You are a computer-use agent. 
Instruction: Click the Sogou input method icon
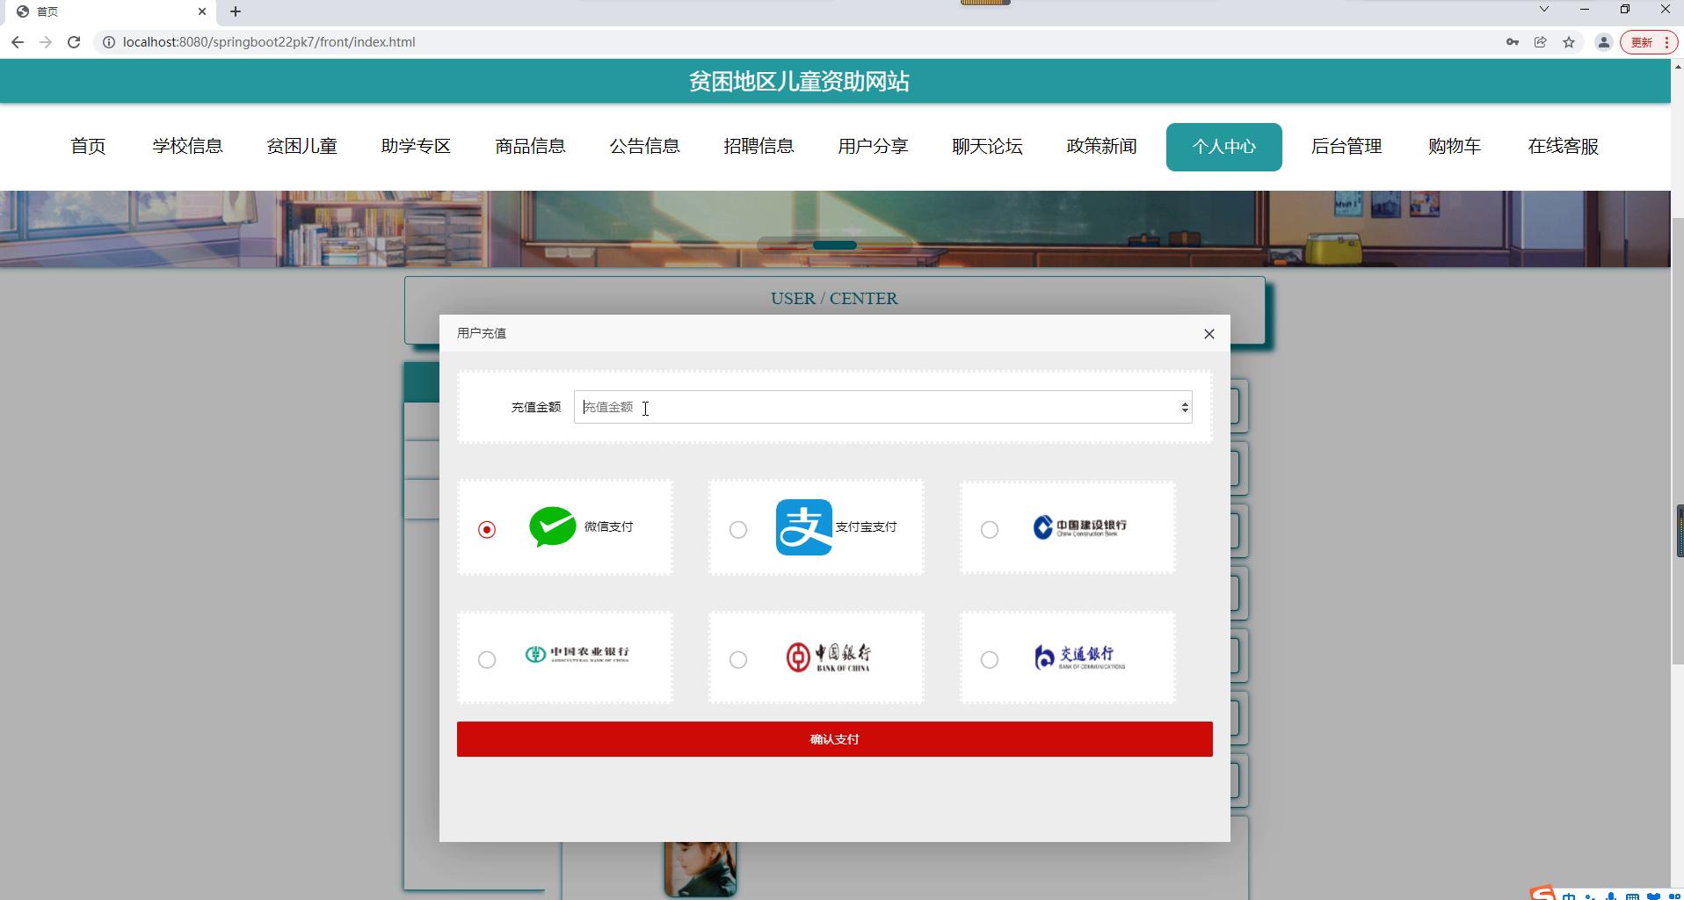1542,893
